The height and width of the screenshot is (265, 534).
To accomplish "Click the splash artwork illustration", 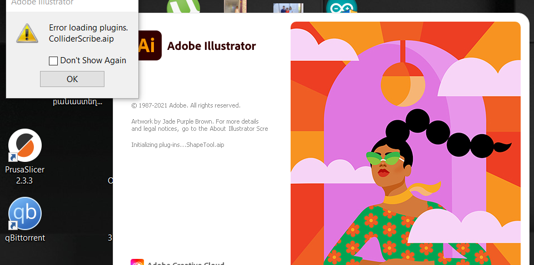I will pyautogui.click(x=405, y=144).
